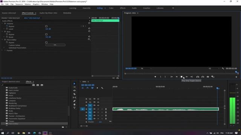The height and width of the screenshot is (135, 241).
Task: Open the File menu
Action: click(2, 4)
